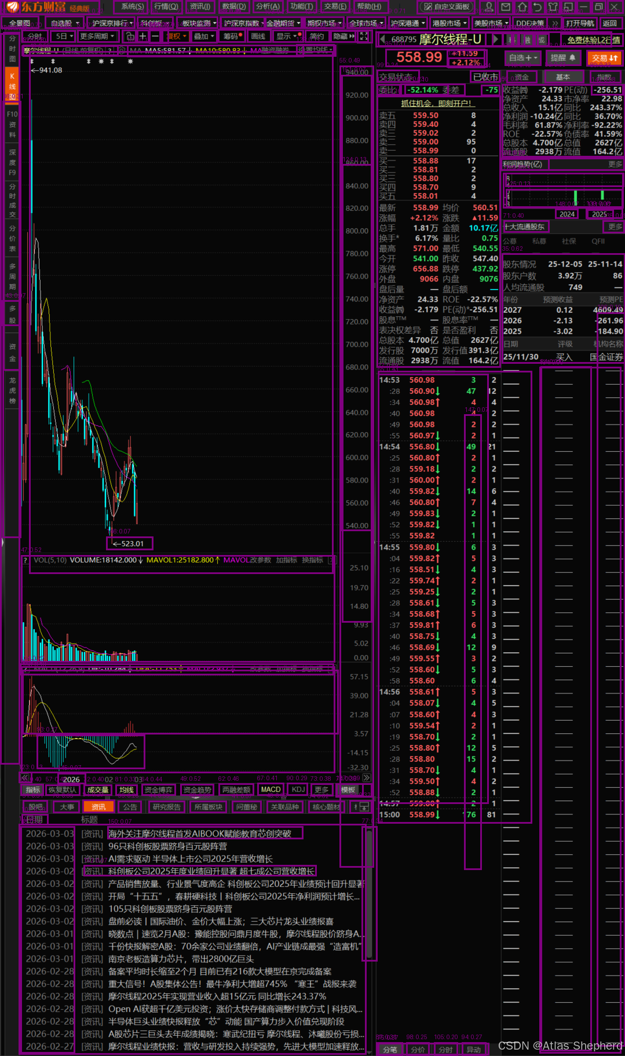Click the zoom-out minus icon on chart toolbar
This screenshot has width=625, height=1056.
[x=155, y=36]
